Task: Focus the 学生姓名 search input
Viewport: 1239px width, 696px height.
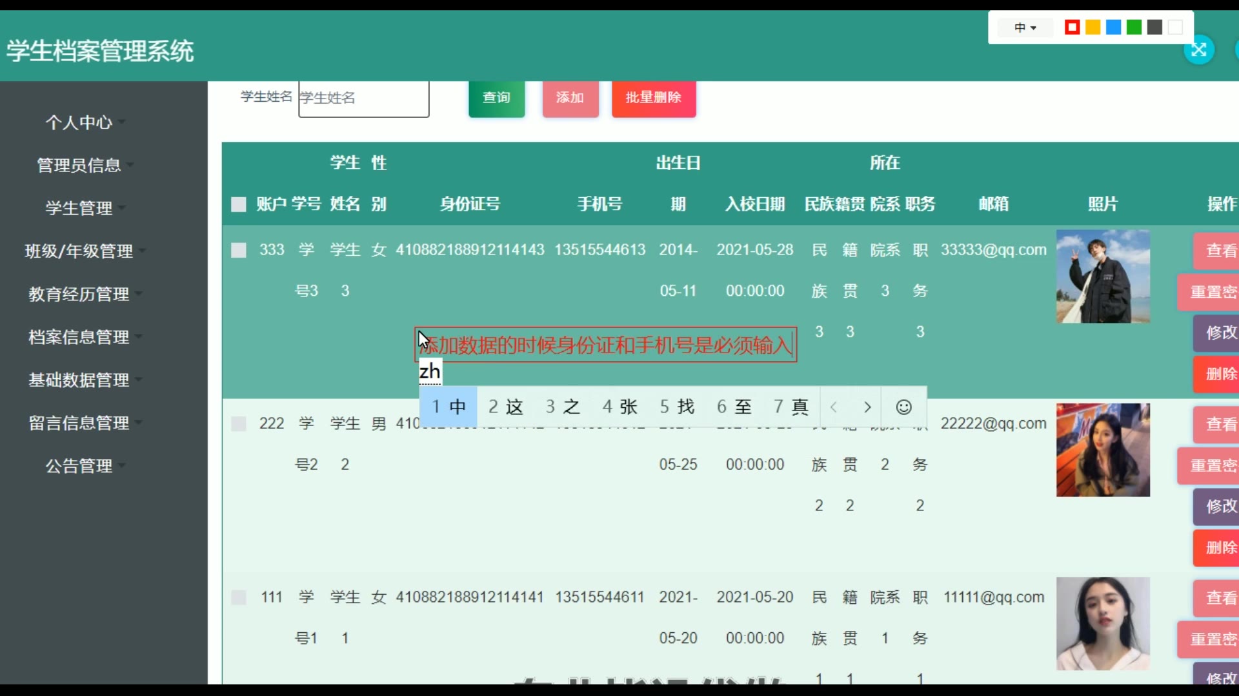Action: [x=364, y=98]
